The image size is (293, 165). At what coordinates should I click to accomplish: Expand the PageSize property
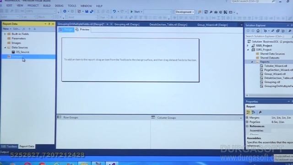point(247,122)
